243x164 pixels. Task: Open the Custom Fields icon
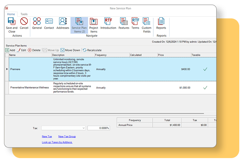pos(146,21)
